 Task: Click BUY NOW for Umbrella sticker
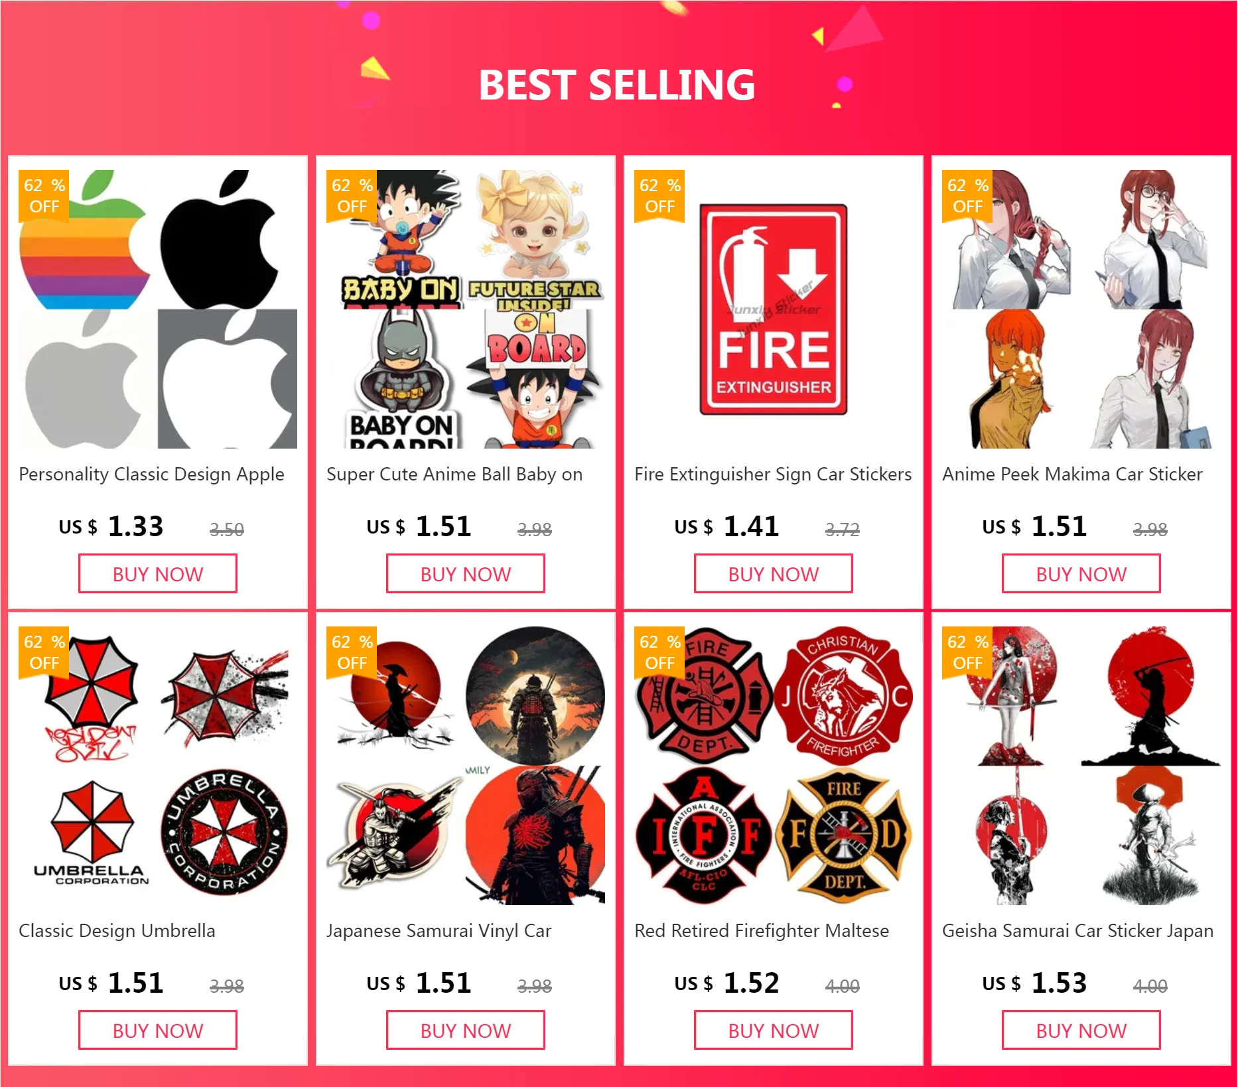tap(158, 1031)
